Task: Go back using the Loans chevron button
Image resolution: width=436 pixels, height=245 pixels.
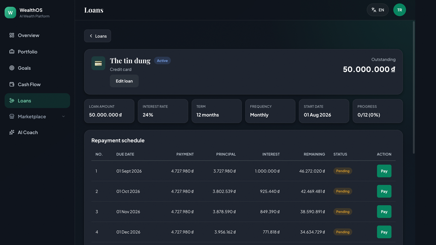Action: tap(98, 36)
